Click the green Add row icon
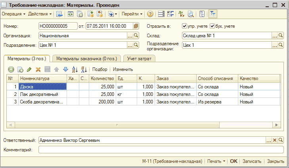Image resolution: width=289 pixels, height=168 pixels. click(x=11, y=69)
